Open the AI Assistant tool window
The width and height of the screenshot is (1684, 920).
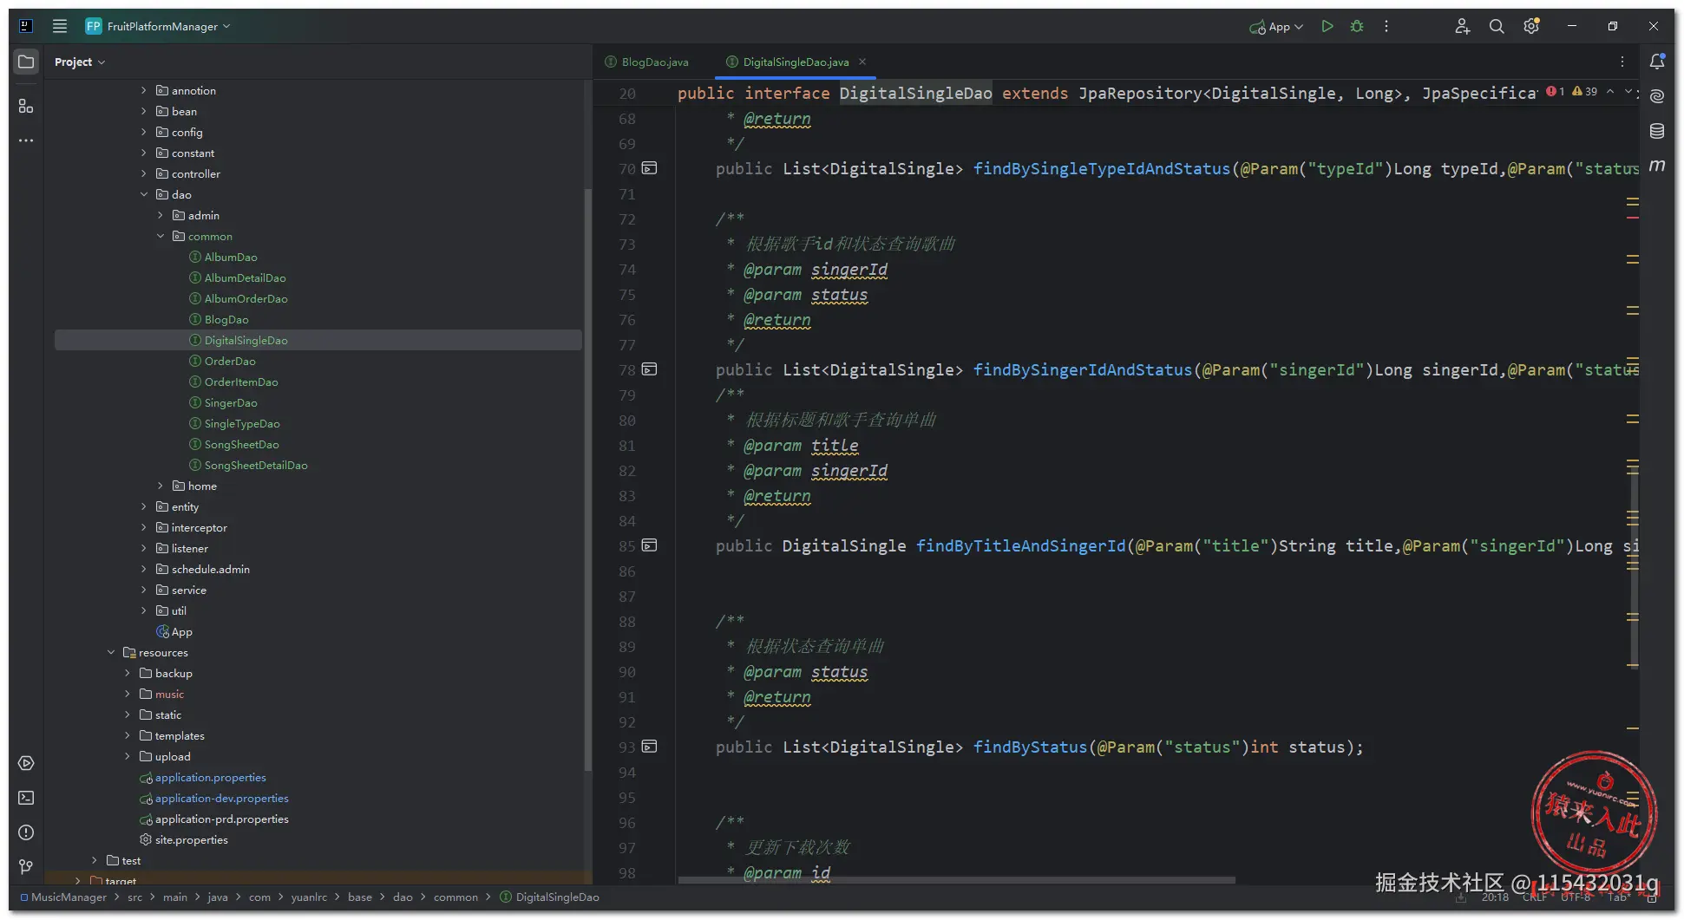[x=1657, y=96]
